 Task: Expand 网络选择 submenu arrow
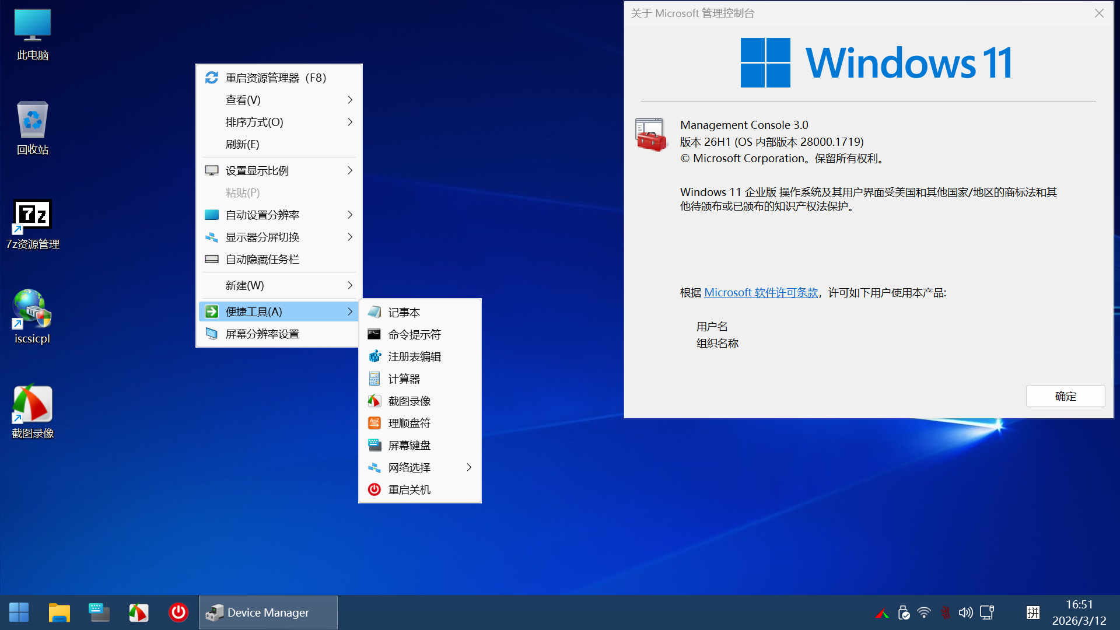tap(469, 468)
